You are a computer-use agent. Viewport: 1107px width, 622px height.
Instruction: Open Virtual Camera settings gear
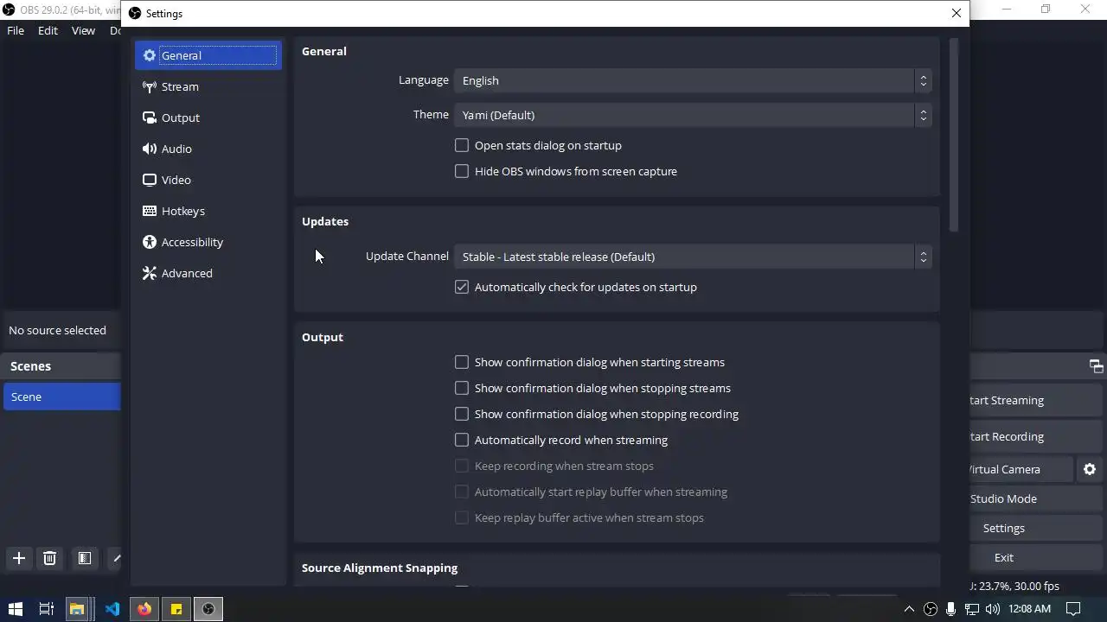[1090, 469]
